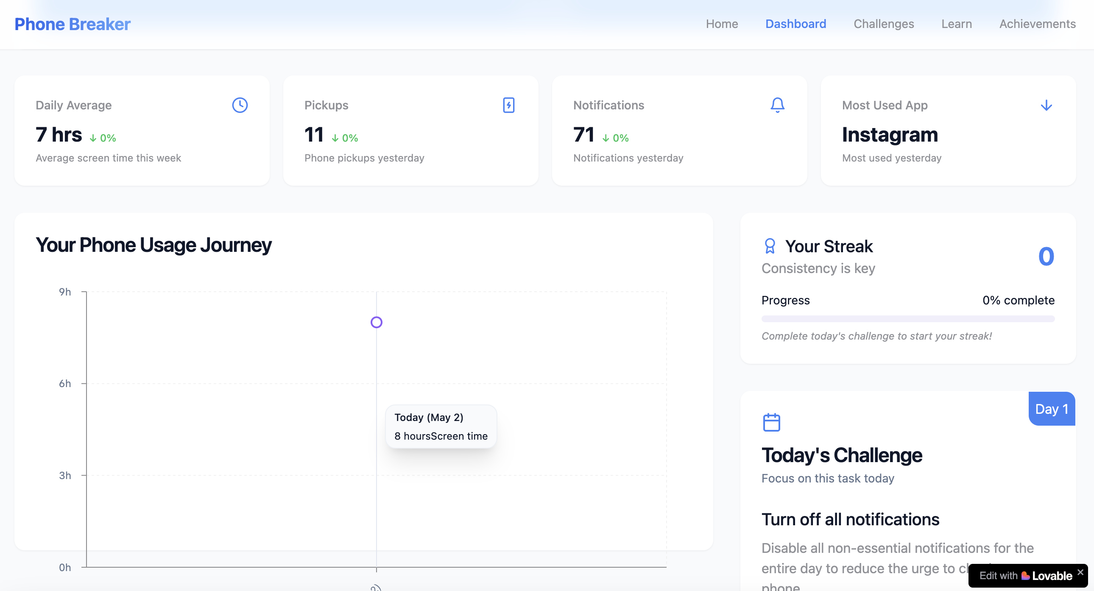Close the Edit with Lovable badge

1080,572
